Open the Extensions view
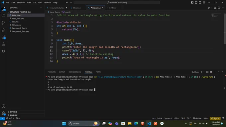Viewport: 226px width, 127px height. click(x=3, y=37)
